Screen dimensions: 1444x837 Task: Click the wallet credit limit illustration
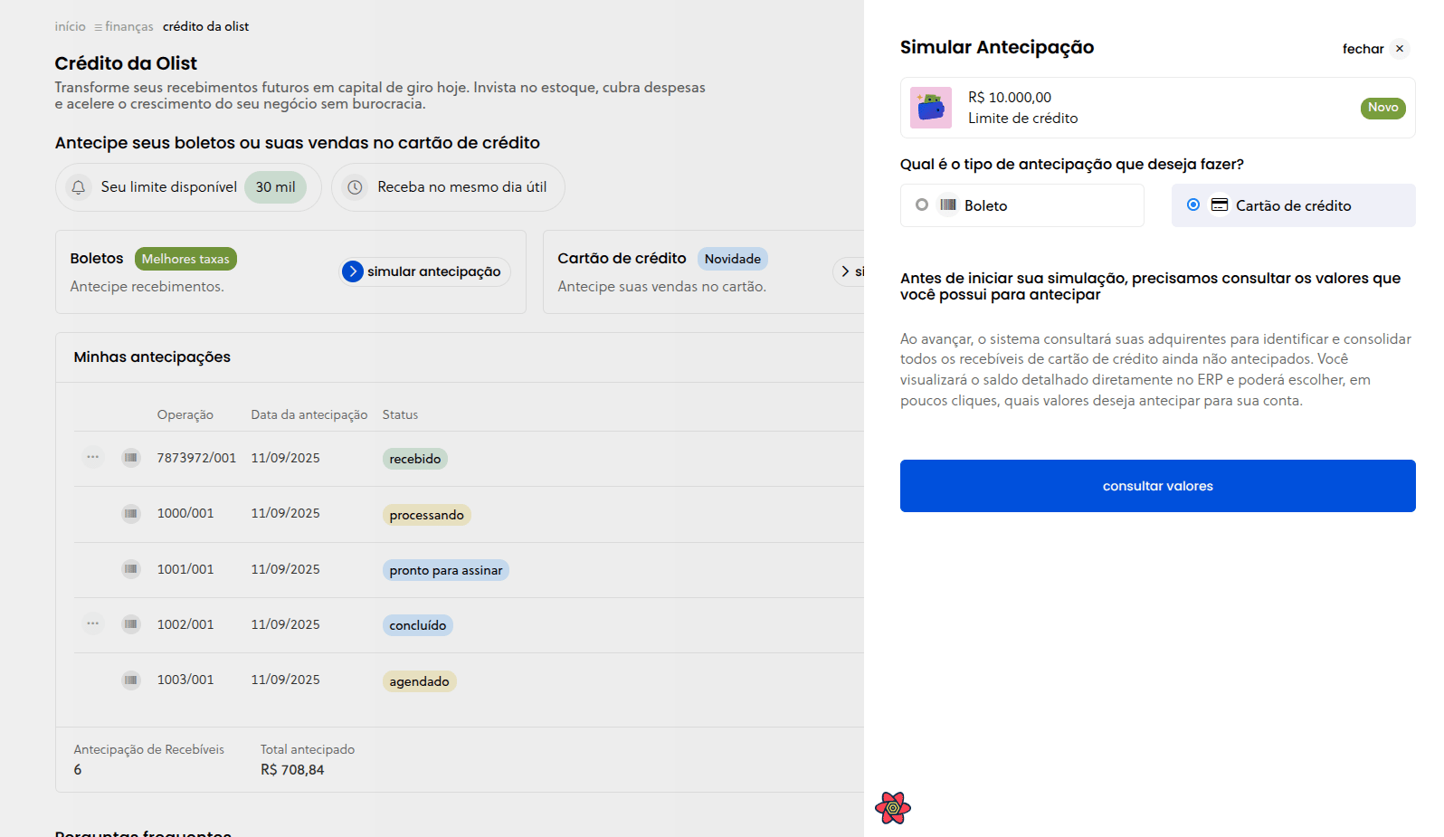pyautogui.click(x=931, y=108)
